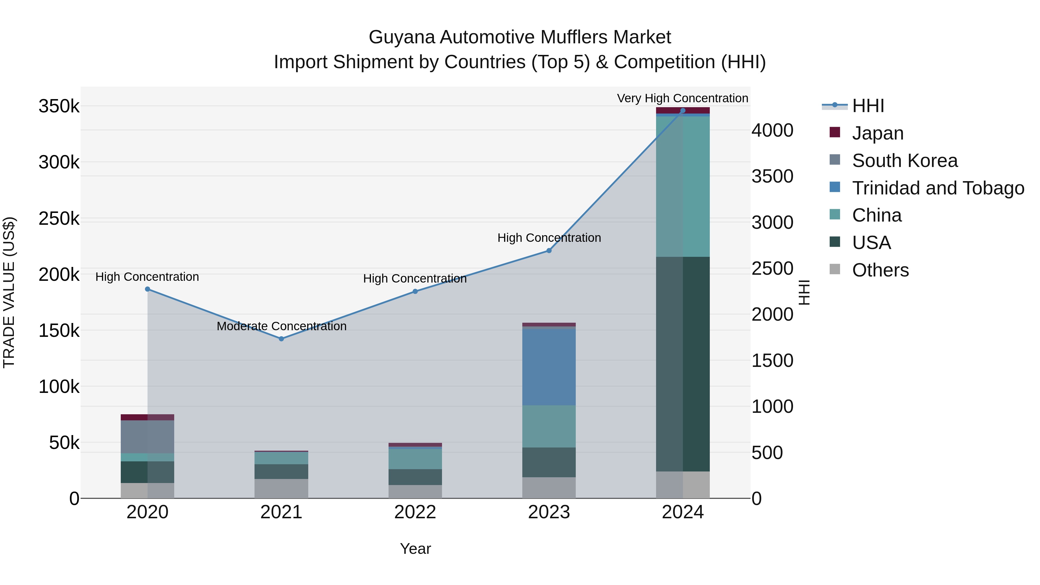Click the 2023 x-axis label
This screenshot has height=585, width=1040.
pyautogui.click(x=549, y=512)
